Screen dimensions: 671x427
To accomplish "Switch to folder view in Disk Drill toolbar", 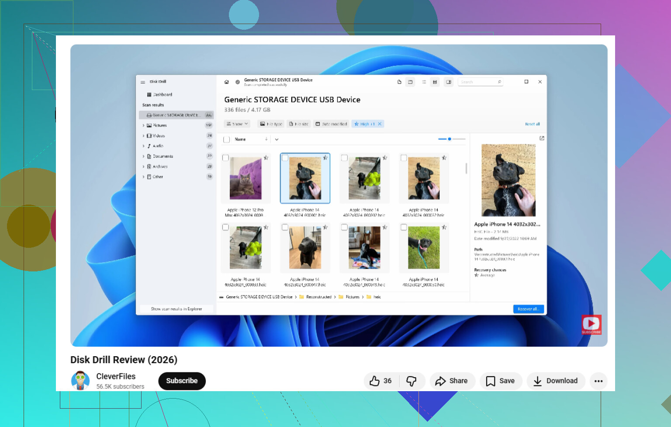I will pyautogui.click(x=410, y=82).
